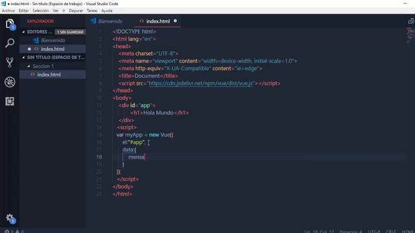This screenshot has height=233, width=415.
Task: Click the '<div id="app">' line
Action: click(137, 105)
